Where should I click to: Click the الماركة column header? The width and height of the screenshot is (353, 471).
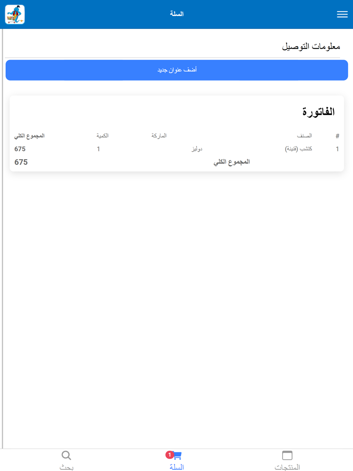(159, 136)
